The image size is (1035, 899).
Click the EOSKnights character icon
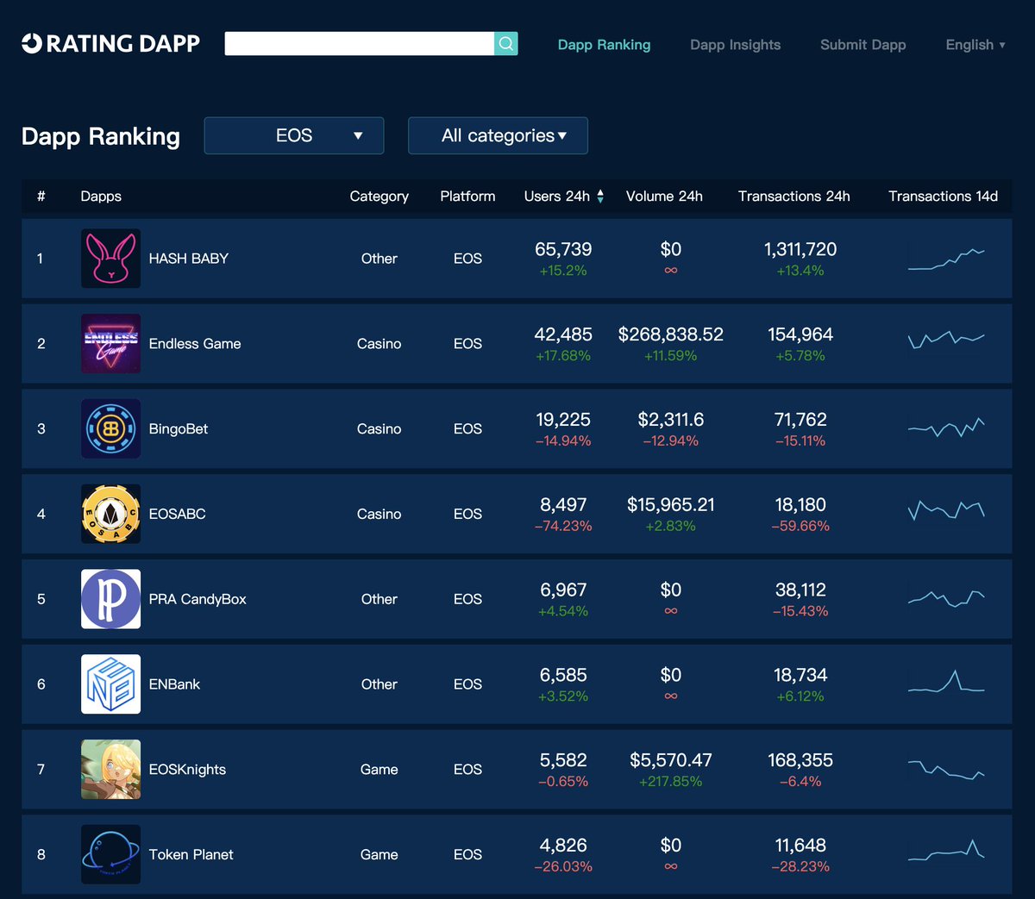110,770
